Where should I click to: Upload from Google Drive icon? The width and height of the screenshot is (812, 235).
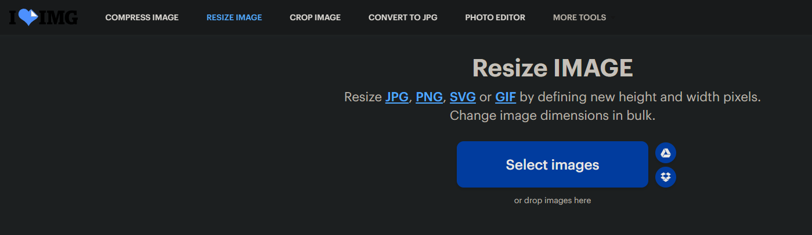[x=666, y=153]
